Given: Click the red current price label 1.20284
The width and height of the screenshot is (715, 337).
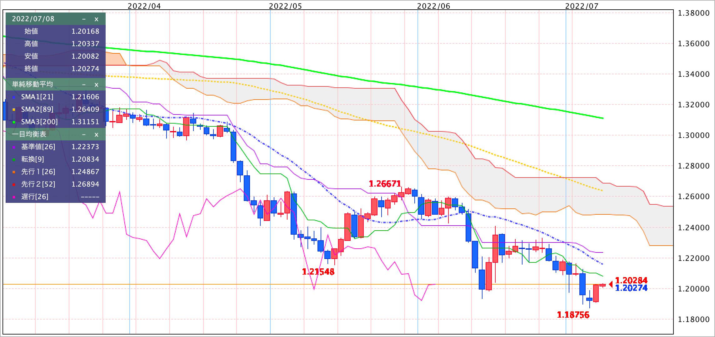Looking at the screenshot, I should coord(631,280).
